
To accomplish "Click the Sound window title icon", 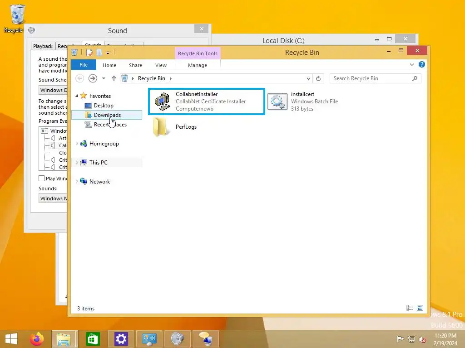I will click(31, 30).
